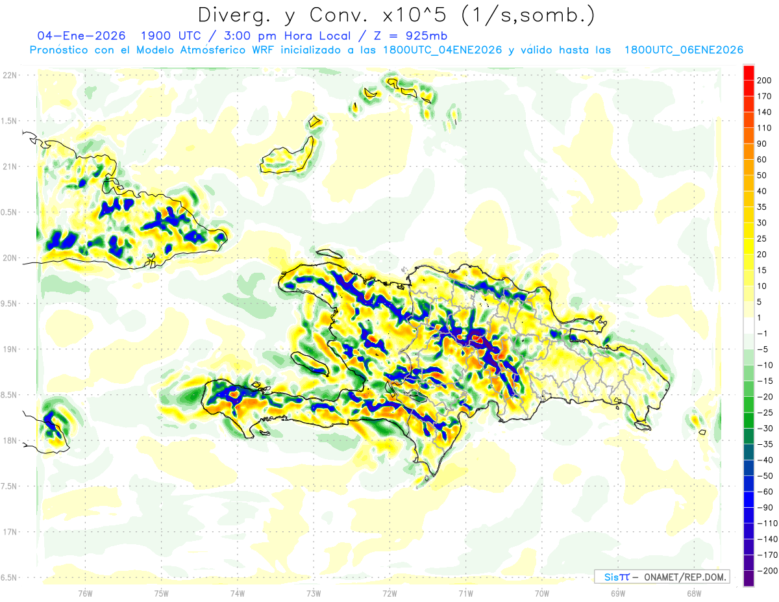The height and width of the screenshot is (602, 779).
Task: Click the '73W' longitude label
Action: (314, 594)
